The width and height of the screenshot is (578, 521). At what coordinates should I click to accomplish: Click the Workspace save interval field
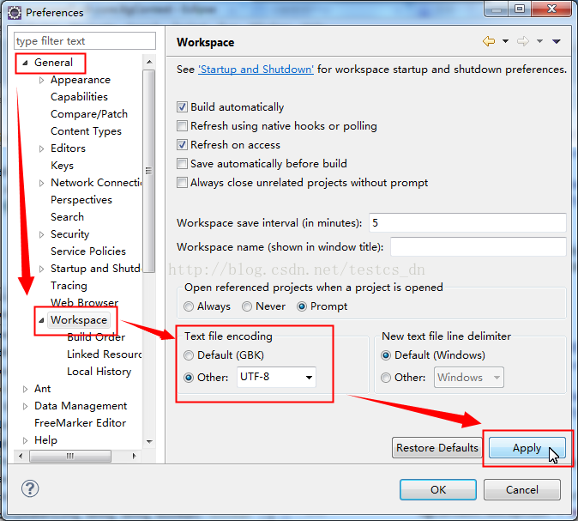pos(467,222)
